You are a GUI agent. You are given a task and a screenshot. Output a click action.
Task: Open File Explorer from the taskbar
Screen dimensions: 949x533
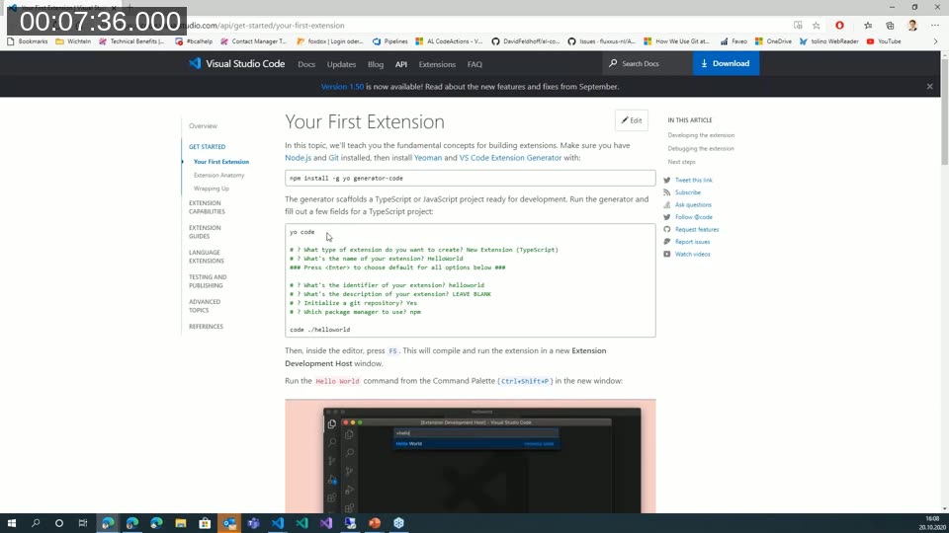pyautogui.click(x=180, y=523)
